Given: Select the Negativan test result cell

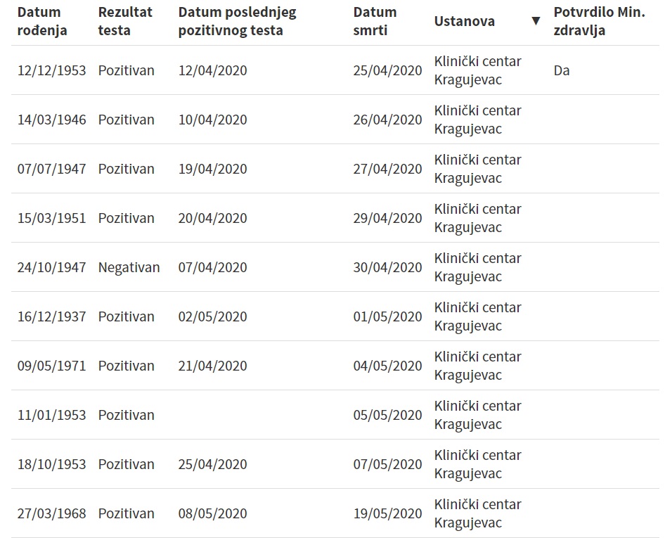Looking at the screenshot, I should tap(129, 267).
